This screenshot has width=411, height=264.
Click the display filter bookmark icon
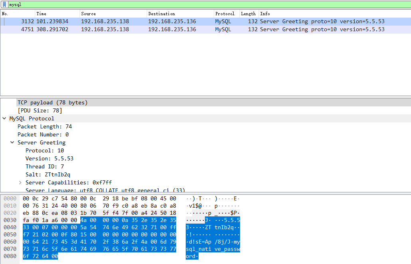point(4,4)
